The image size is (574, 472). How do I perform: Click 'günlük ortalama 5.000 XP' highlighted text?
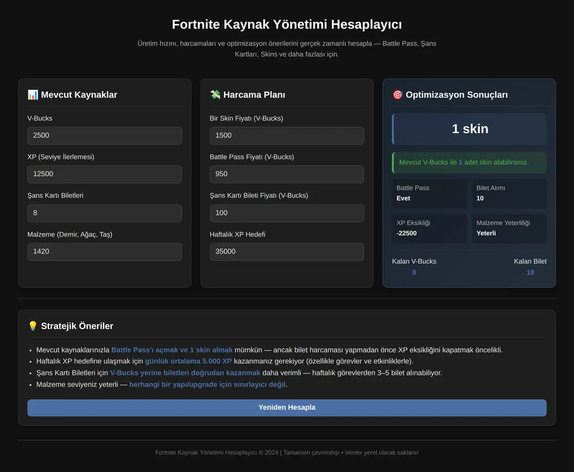(x=188, y=362)
